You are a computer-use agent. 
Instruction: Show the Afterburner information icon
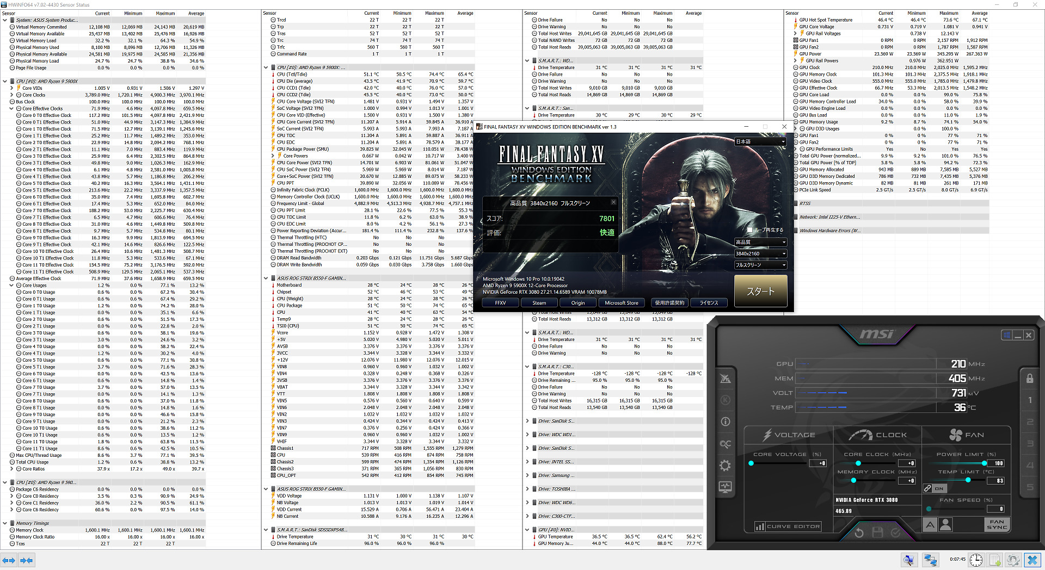point(725,422)
